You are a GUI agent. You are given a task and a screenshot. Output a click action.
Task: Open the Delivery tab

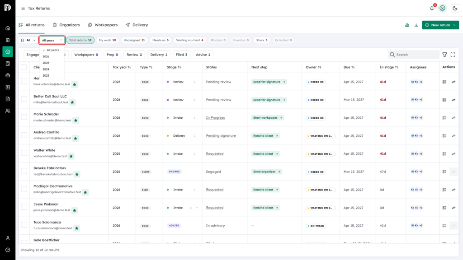(x=137, y=25)
